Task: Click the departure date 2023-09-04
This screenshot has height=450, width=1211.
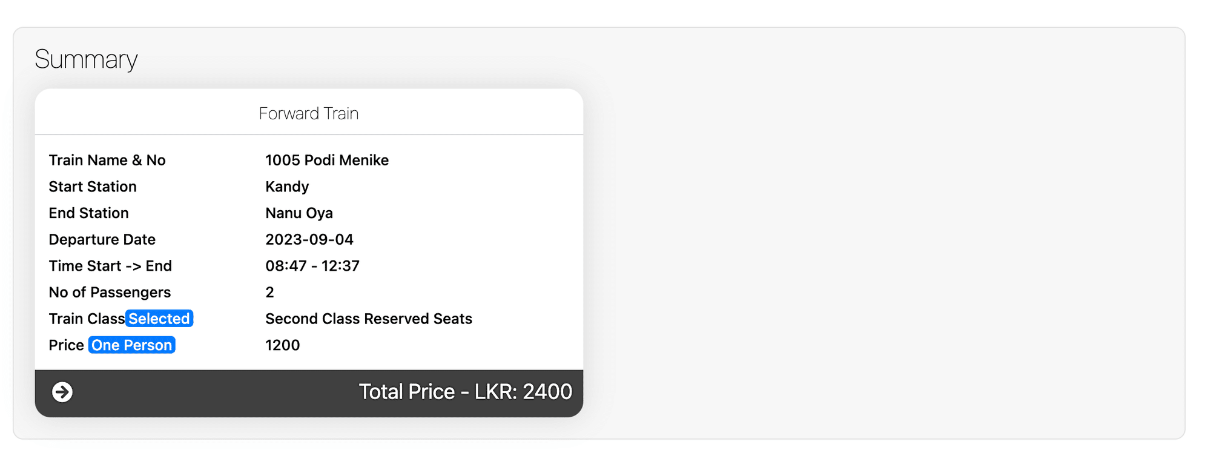Action: (x=309, y=239)
